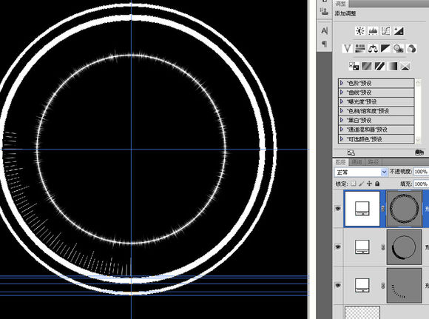
Task: Select the "黑白" presets entry
Action: 376,120
